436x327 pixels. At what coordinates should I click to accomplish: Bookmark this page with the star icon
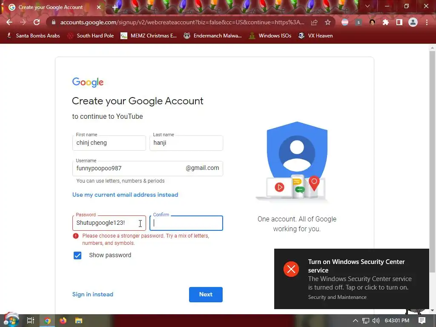(x=328, y=22)
